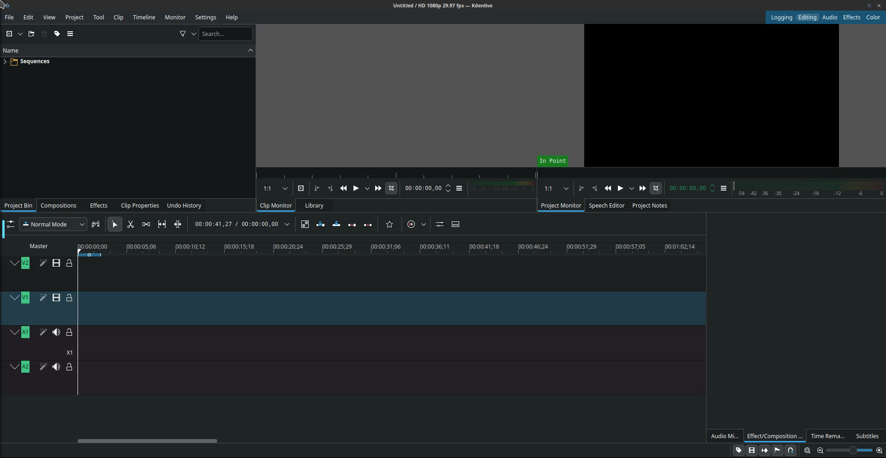The image size is (886, 458).
Task: Select the Razor cut tool
Action: [131, 225]
